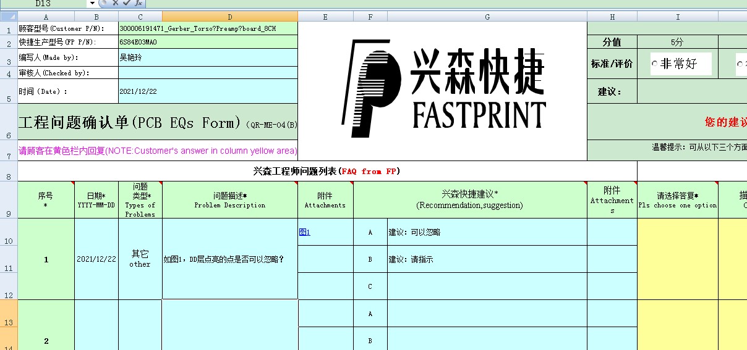Click the 序号 column heading cell
Screen dimensions: 747x350
46,200
